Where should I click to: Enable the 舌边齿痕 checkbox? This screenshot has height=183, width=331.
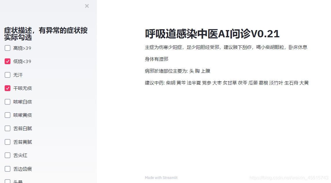pos(8,169)
